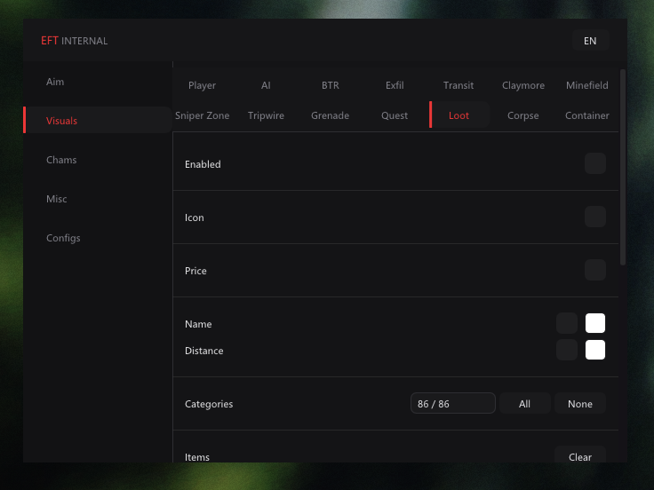This screenshot has height=490, width=654.
Task: Switch to the Claymore tab
Action: pyautogui.click(x=523, y=85)
